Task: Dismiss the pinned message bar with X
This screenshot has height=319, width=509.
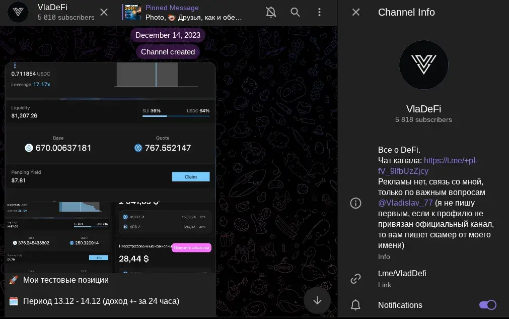Action: [104, 12]
